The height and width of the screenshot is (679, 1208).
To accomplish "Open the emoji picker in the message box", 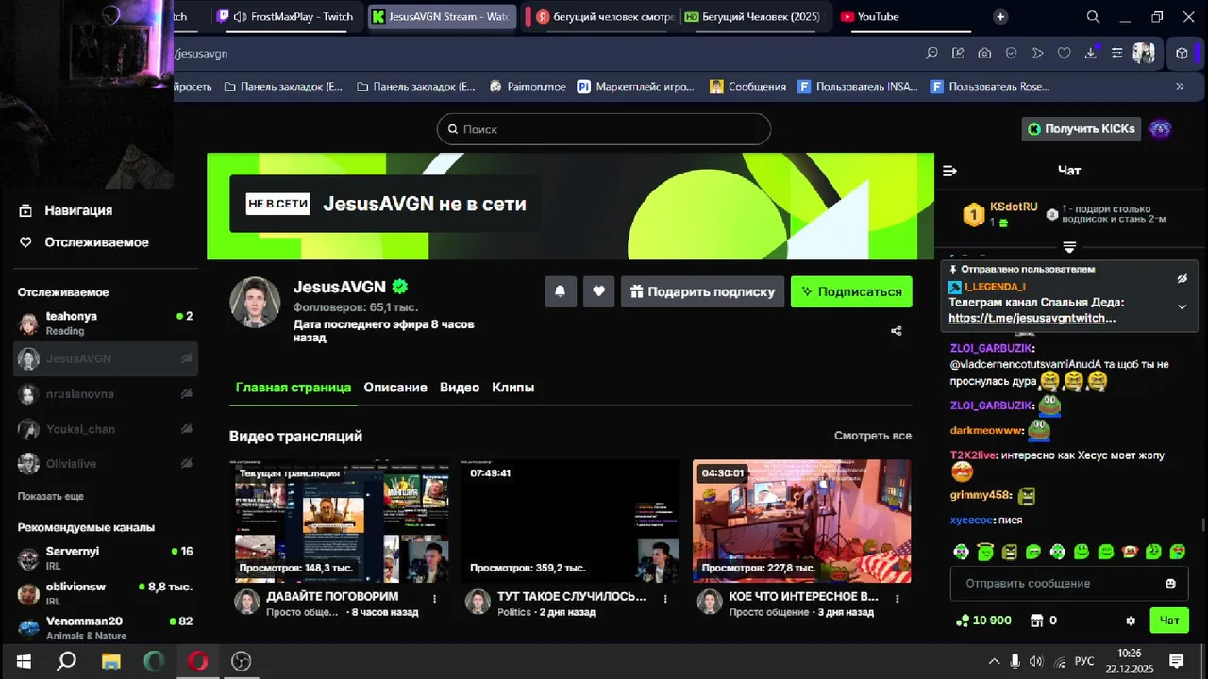I will tap(1170, 584).
